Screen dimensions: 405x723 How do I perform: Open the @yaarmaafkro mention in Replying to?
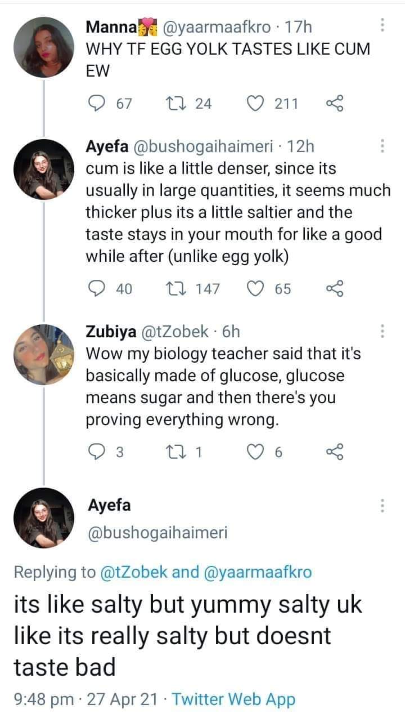click(x=257, y=572)
